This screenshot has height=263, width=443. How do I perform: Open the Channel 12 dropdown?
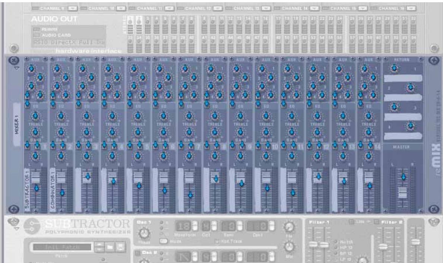(x=218, y=9)
